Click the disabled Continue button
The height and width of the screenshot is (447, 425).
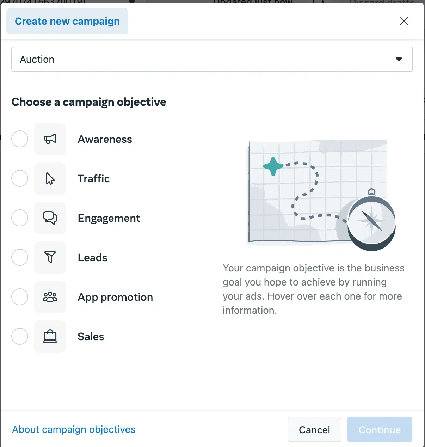click(x=380, y=429)
